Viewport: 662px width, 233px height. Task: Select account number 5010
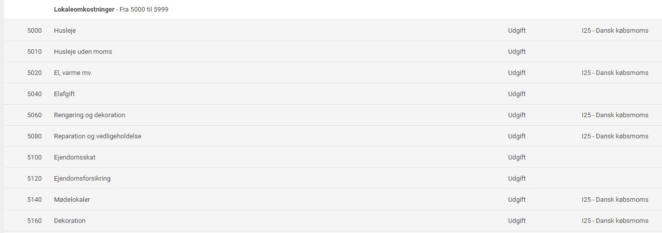click(34, 52)
